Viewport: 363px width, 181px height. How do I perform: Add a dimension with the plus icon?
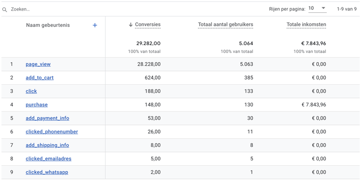click(95, 25)
